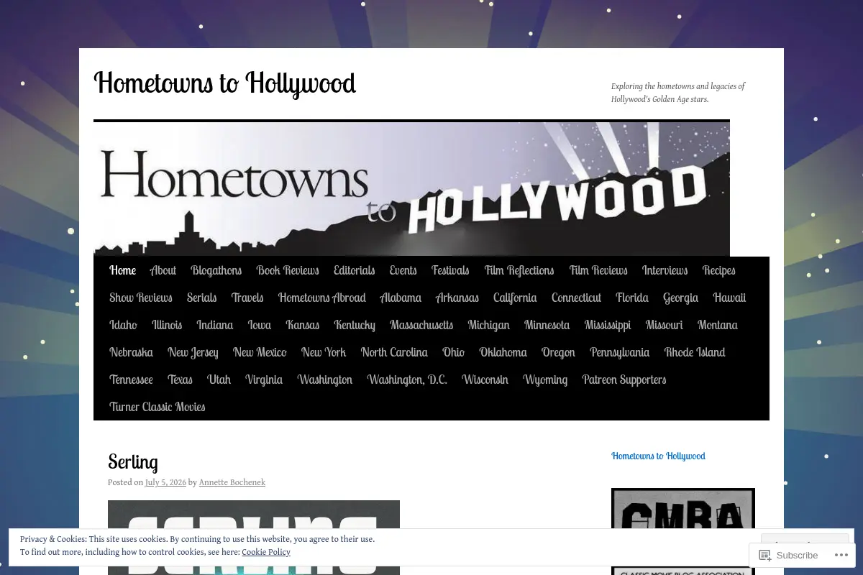Open Turner Classic Movies page

click(157, 407)
